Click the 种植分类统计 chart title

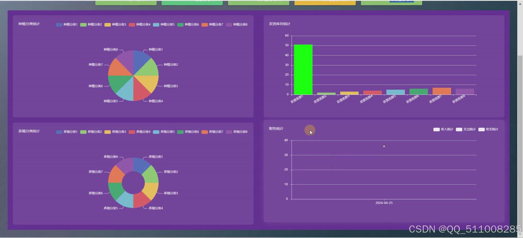click(29, 24)
